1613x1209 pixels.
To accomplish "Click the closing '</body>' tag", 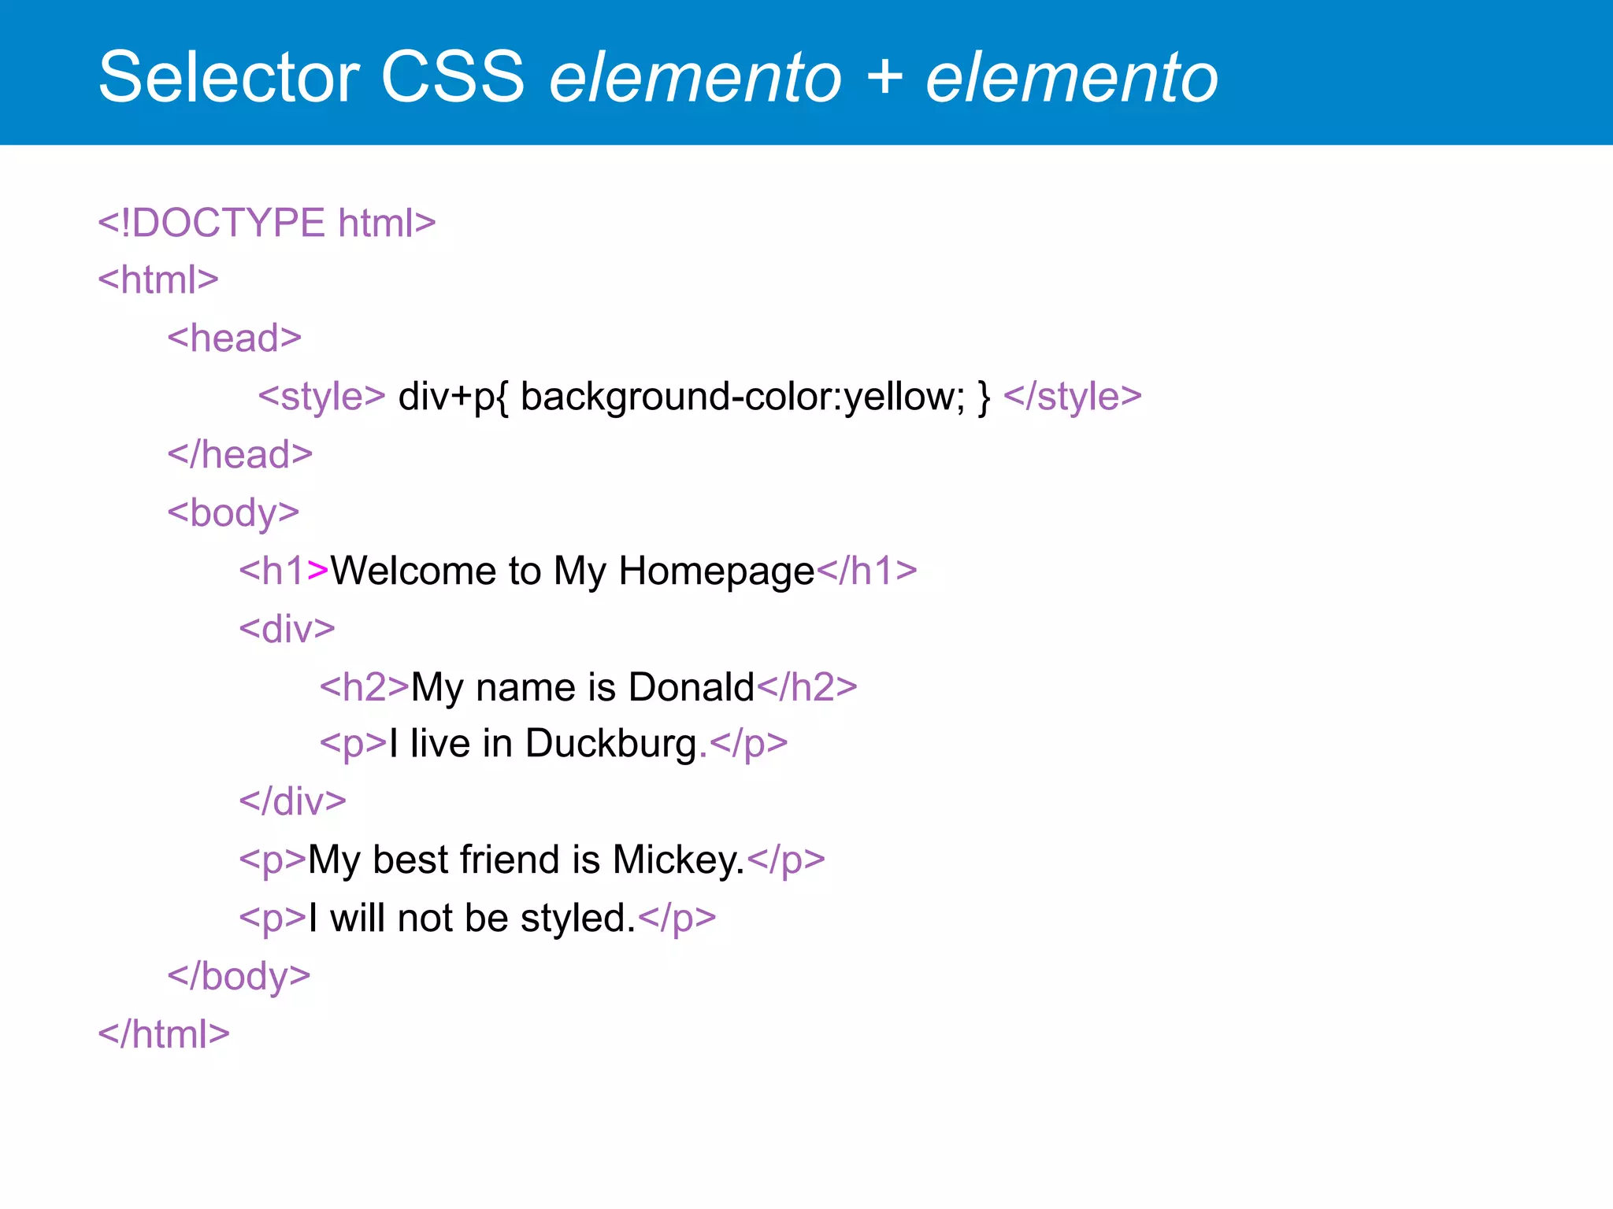I will [x=239, y=976].
